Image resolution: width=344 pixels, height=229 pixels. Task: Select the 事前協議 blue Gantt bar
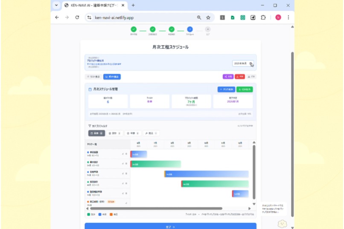pos(139,154)
